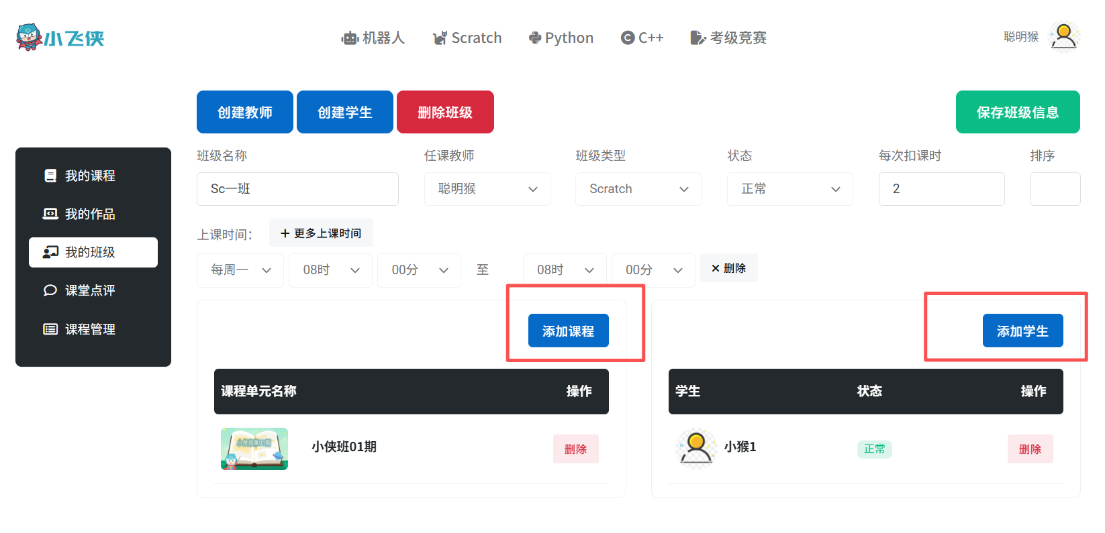Image resolution: width=1105 pixels, height=533 pixels.
Task: Click the teacher board icon next to 我的班级
Action: [50, 252]
